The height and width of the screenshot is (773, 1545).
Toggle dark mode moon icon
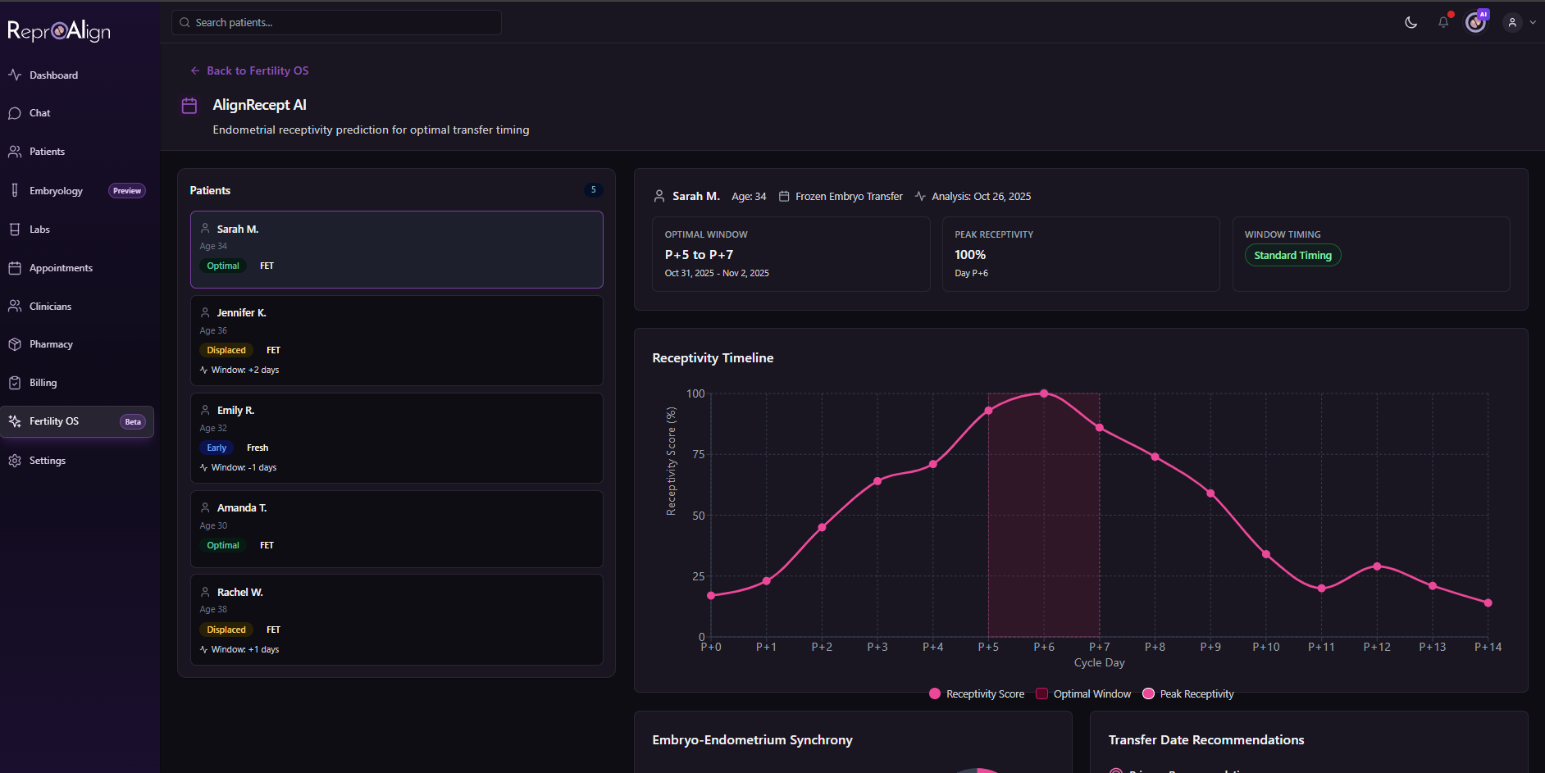click(x=1411, y=22)
